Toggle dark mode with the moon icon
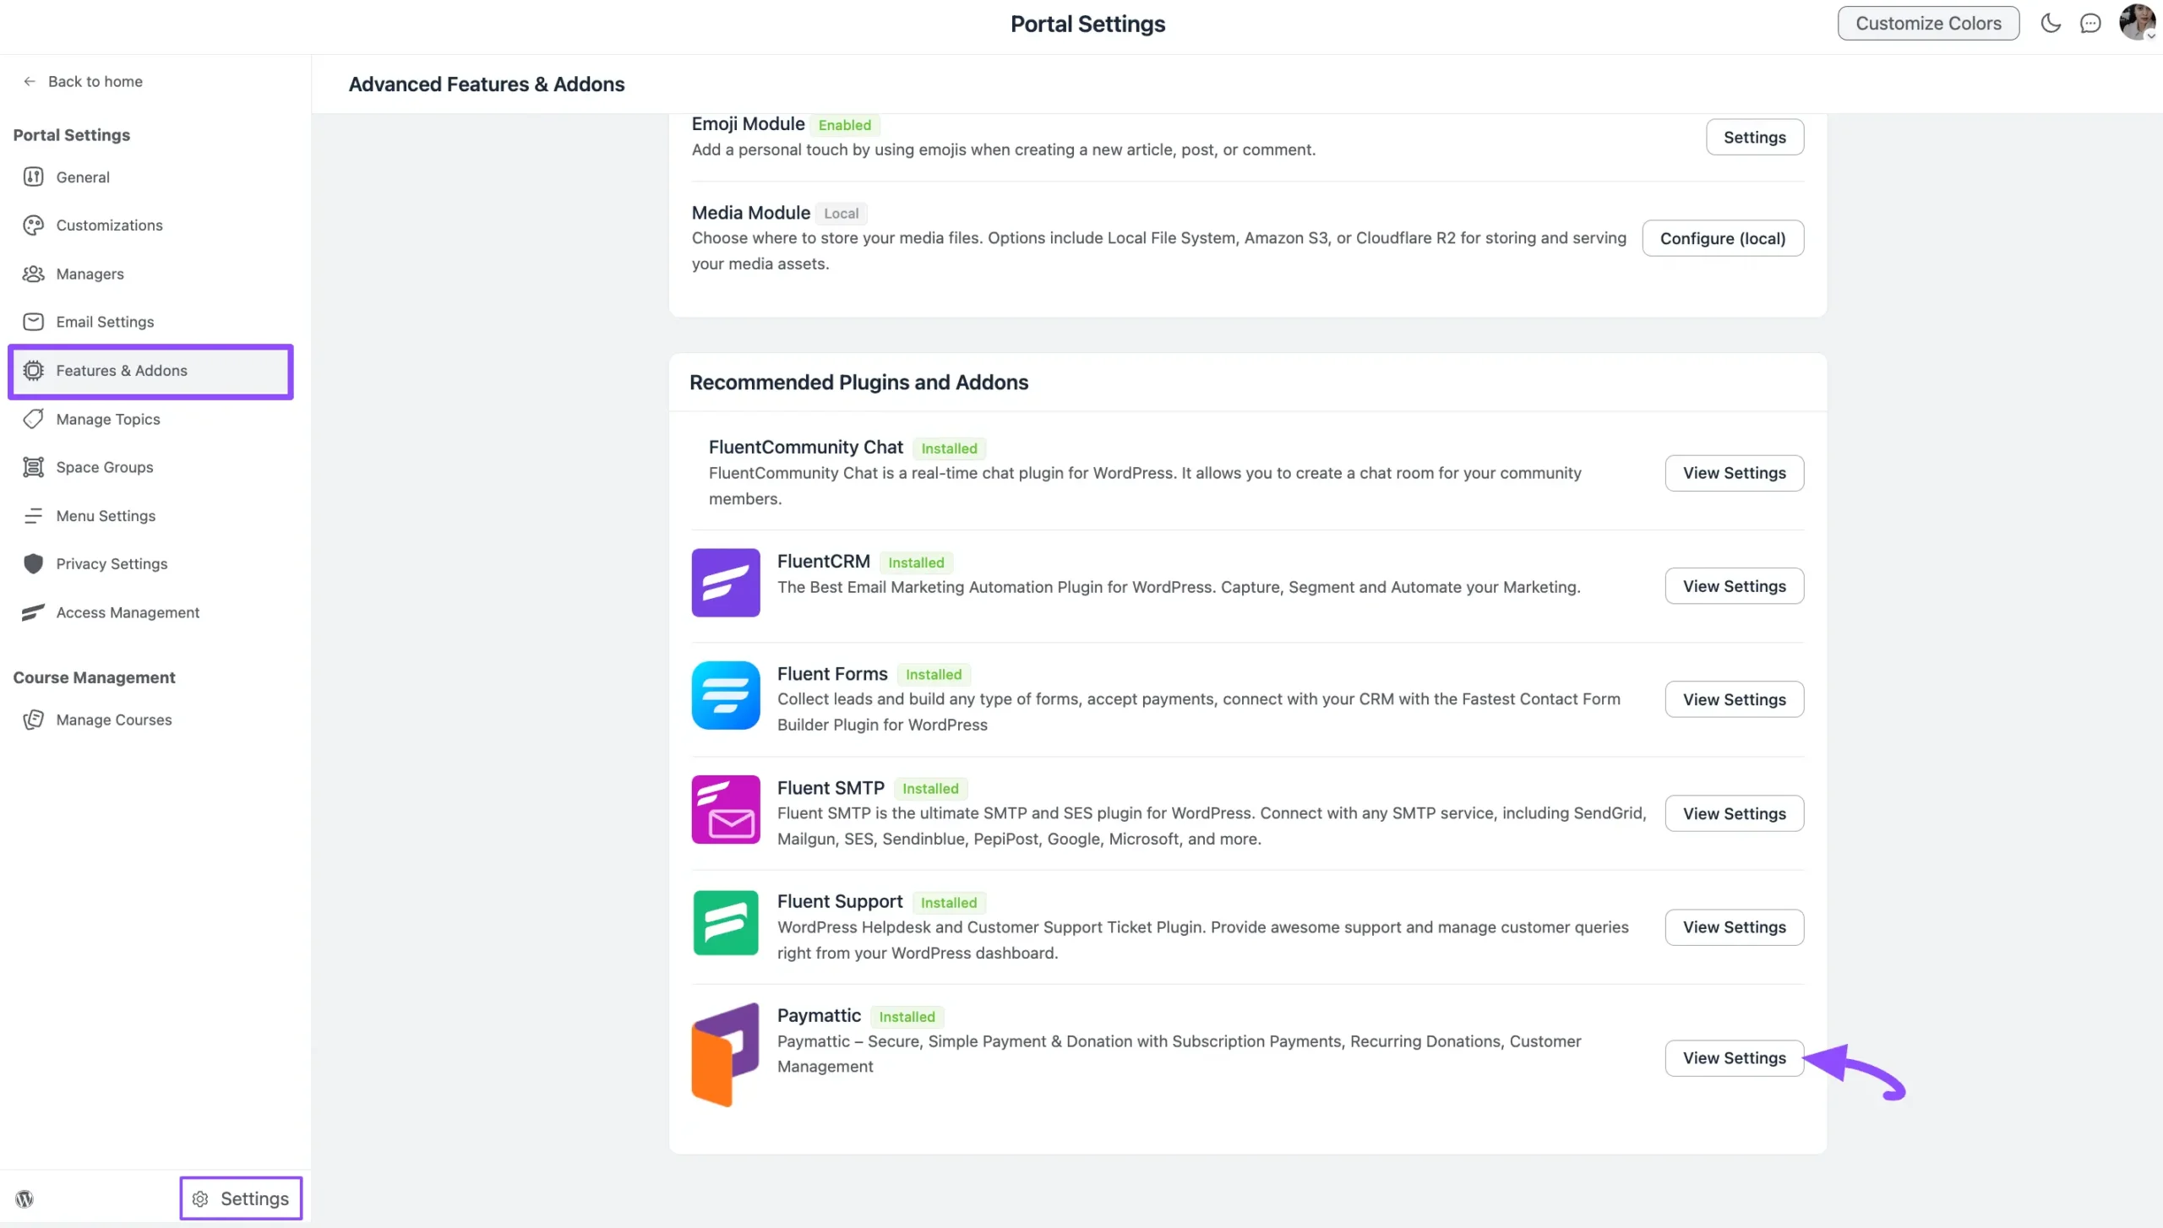Viewport: 2163px width, 1228px height. pos(2051,24)
